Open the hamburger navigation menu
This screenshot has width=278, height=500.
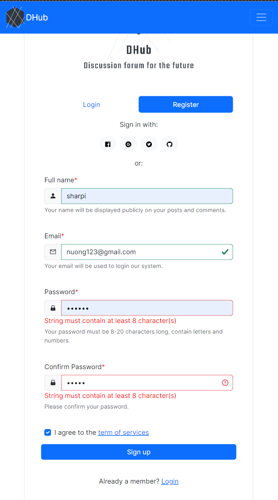(x=261, y=17)
